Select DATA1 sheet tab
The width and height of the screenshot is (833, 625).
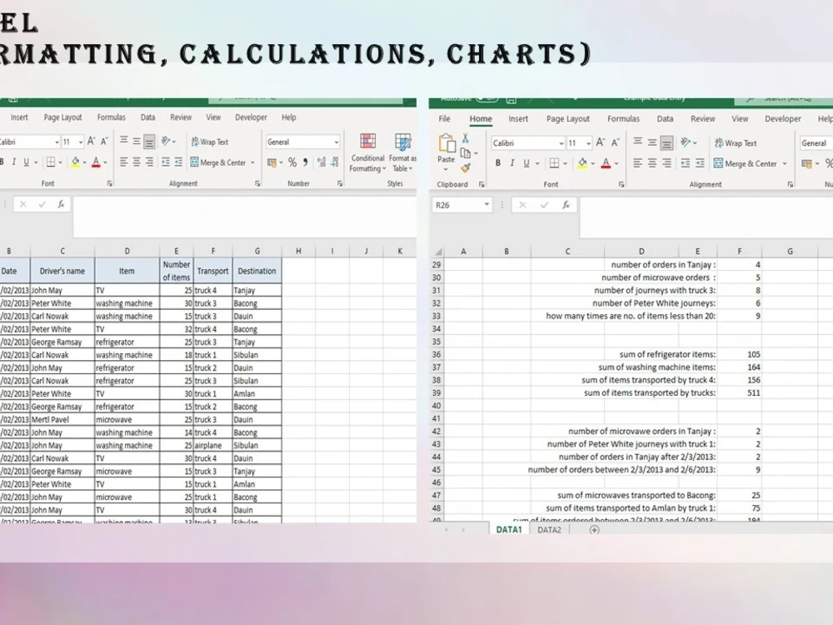[509, 529]
